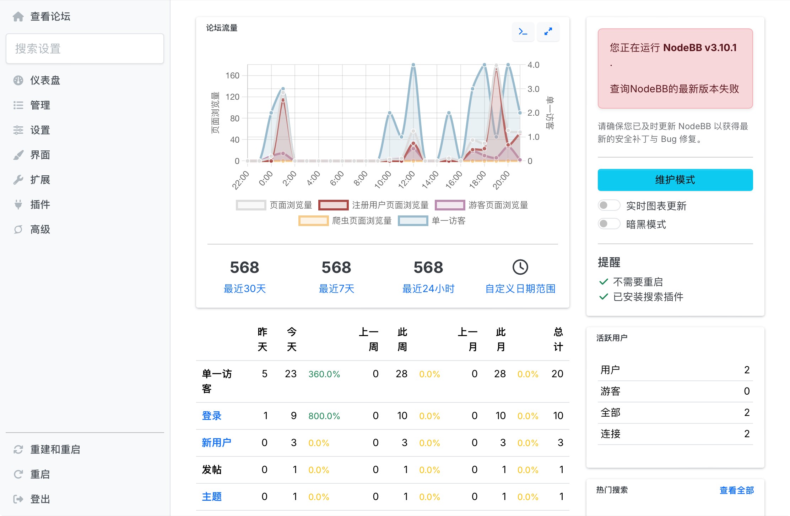
Task: Click the 高级 icon in sidebar
Action: [18, 230]
